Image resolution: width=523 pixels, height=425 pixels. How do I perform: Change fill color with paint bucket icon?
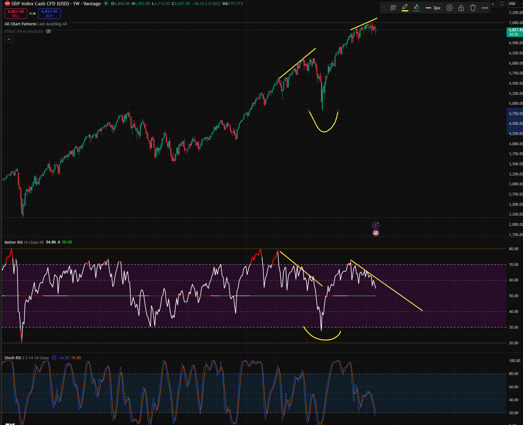[417, 8]
